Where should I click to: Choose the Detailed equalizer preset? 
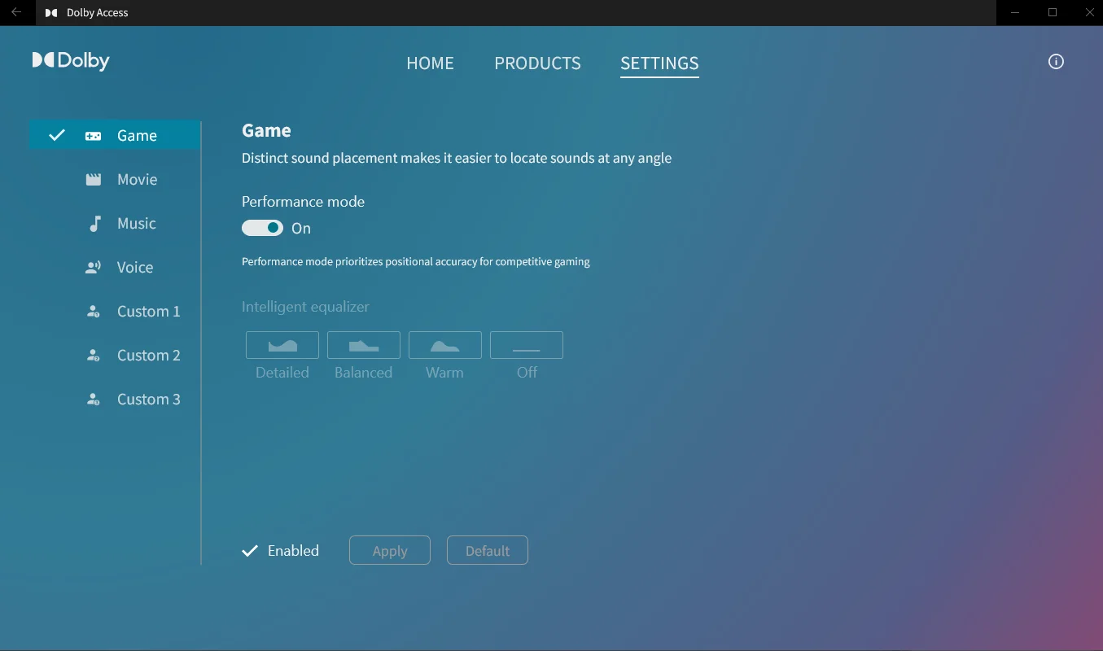pos(282,345)
